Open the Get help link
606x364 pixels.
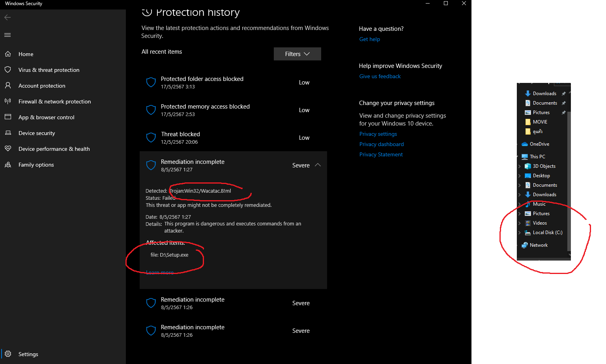point(369,39)
